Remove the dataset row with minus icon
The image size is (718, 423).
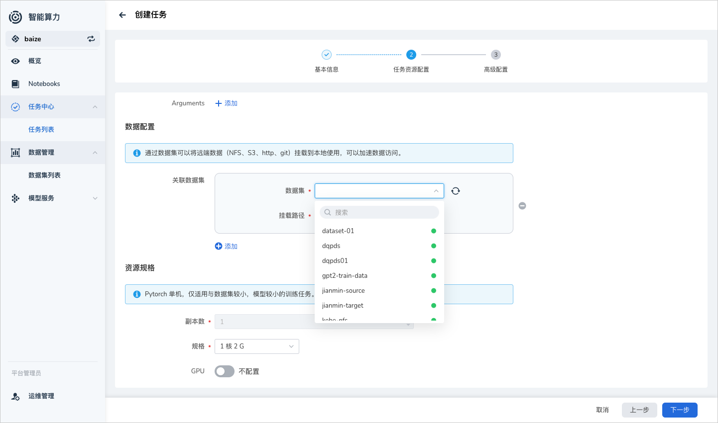tap(522, 206)
